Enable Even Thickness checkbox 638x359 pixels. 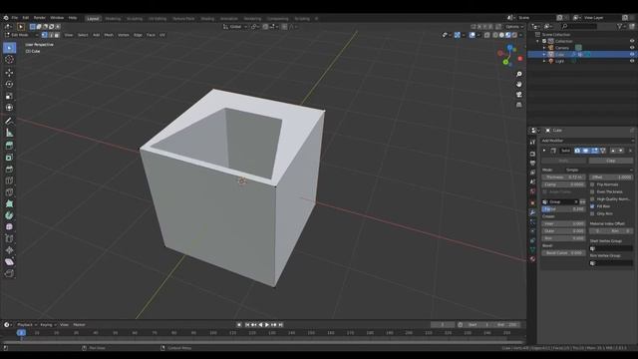tap(592, 191)
